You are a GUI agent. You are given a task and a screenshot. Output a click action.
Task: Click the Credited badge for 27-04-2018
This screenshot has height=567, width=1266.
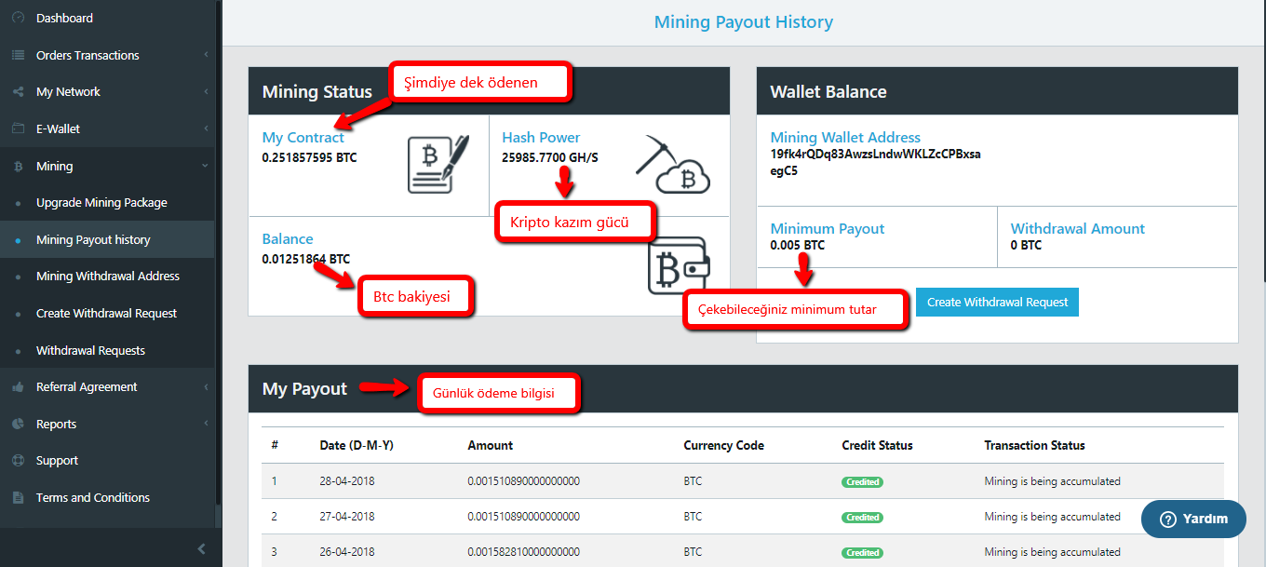click(x=863, y=518)
